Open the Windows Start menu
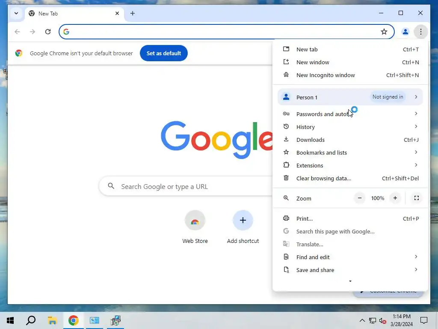This screenshot has width=438, height=329. 10,320
